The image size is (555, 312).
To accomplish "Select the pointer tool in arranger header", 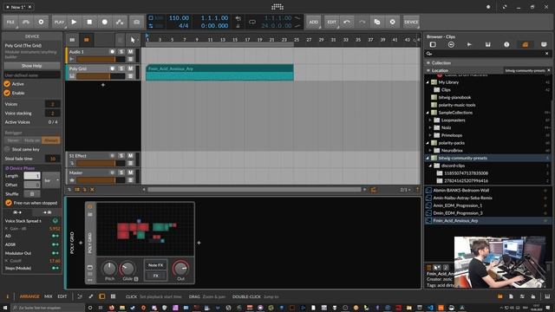I will tap(133, 40).
